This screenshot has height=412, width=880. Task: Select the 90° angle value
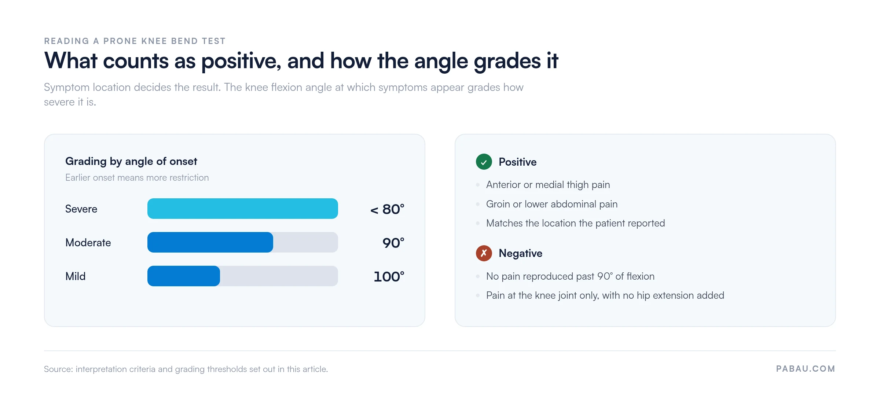(x=393, y=243)
